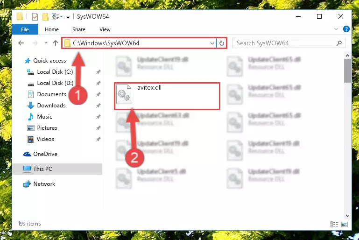Click the pin icon next to Music

coord(98,117)
